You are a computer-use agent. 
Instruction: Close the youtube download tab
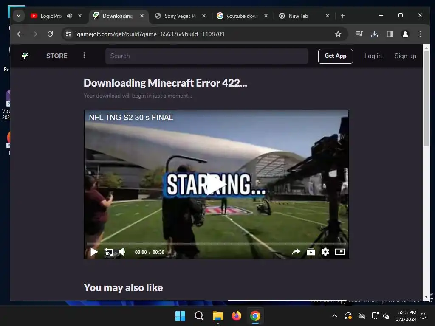[266, 16]
